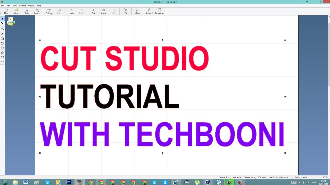
Task: Cut selection with scissors icon
Action: coord(93,11)
